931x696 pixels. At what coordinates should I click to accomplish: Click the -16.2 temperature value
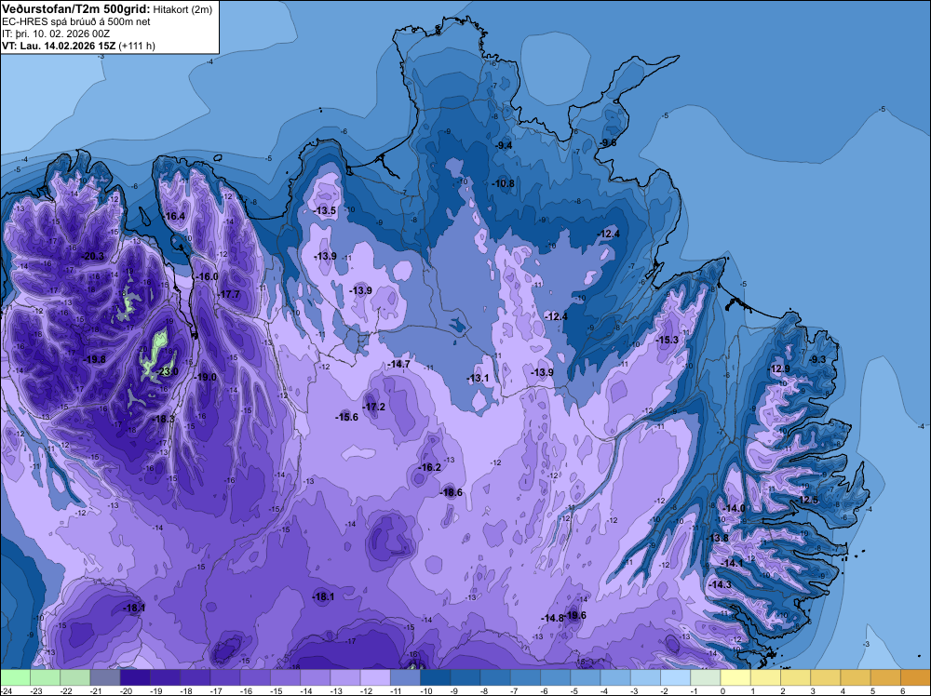click(x=429, y=467)
